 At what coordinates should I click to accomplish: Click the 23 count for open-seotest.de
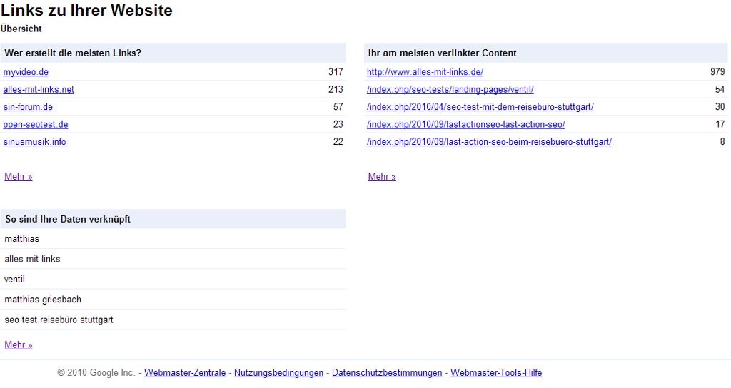tap(338, 124)
